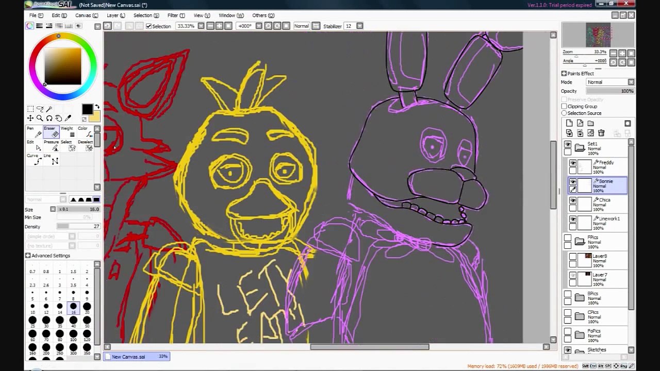Zoom in using toolbar plus button
The image size is (660, 371).
point(219,26)
